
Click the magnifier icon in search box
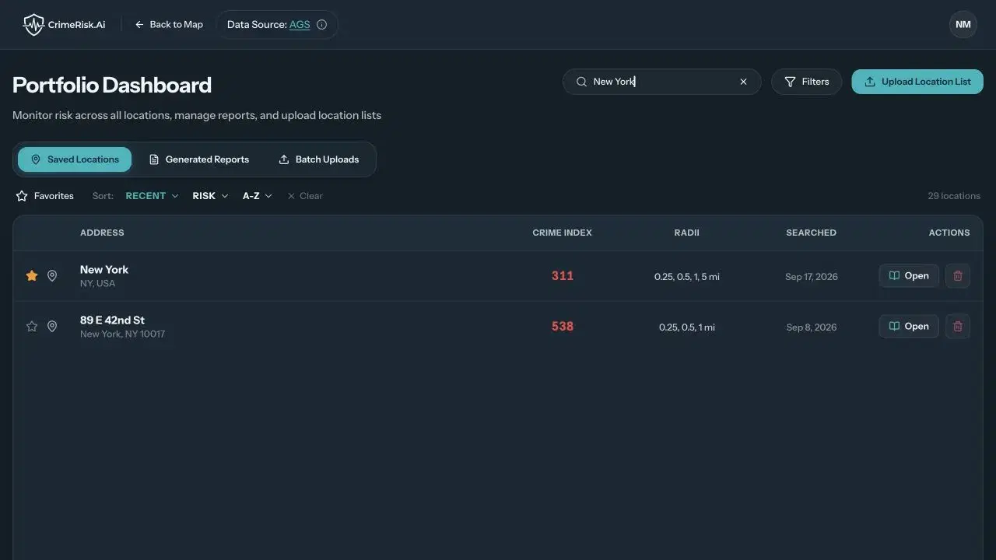click(581, 82)
